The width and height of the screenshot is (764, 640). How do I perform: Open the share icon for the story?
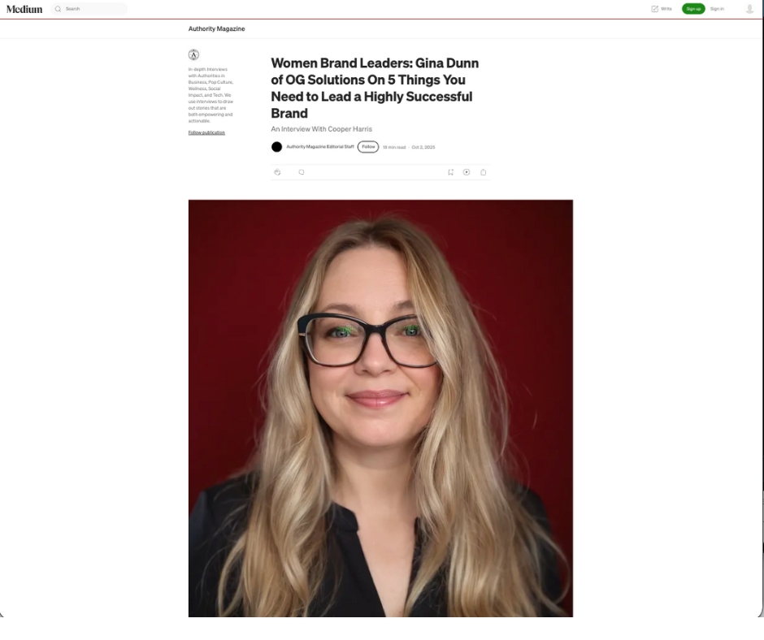coord(484,172)
